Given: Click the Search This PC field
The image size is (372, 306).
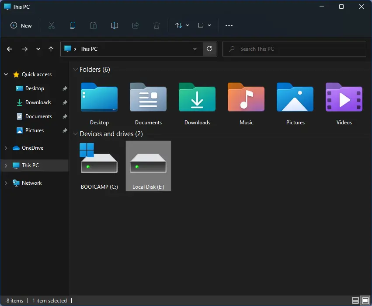Looking at the screenshot, I should click(294, 49).
